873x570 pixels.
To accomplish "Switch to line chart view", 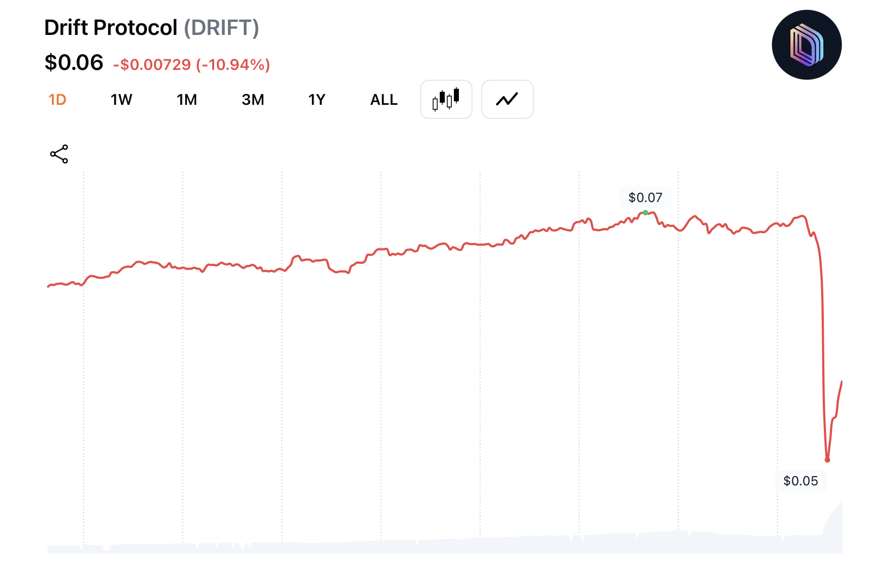I will click(x=507, y=99).
